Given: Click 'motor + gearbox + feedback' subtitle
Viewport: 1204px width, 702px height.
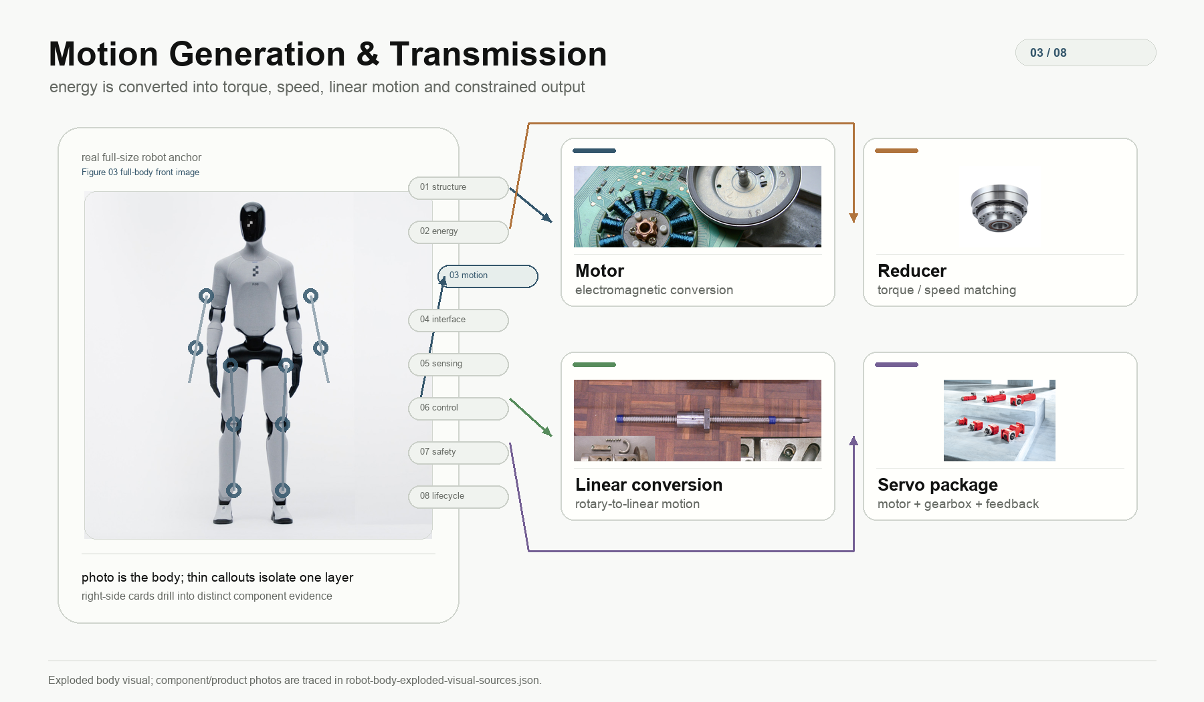Looking at the screenshot, I should tap(958, 504).
